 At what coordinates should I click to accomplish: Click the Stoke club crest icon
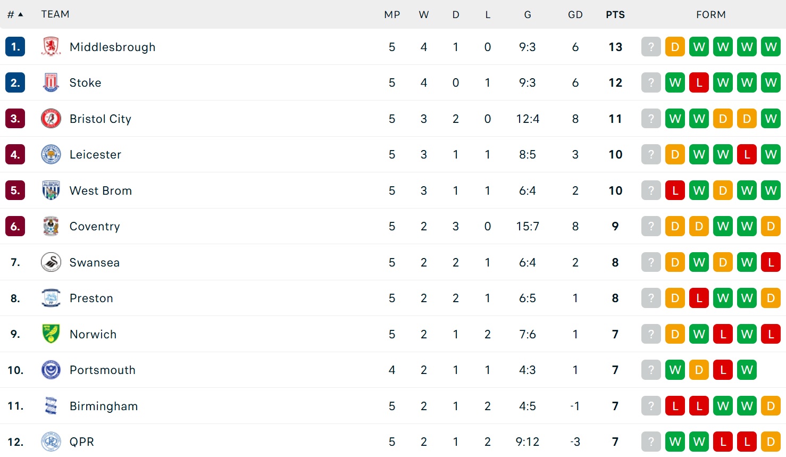[x=51, y=82]
